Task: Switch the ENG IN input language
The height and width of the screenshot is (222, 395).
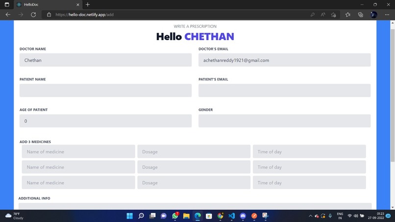Action: coord(340,216)
